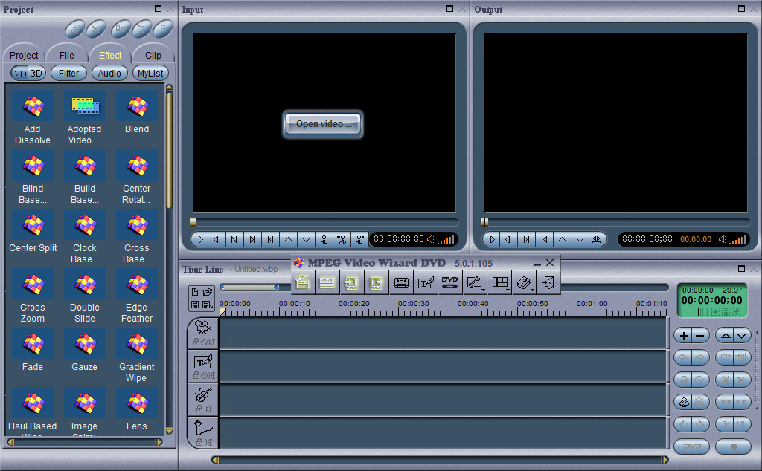Mute the Input preview speaker icon

click(x=430, y=239)
